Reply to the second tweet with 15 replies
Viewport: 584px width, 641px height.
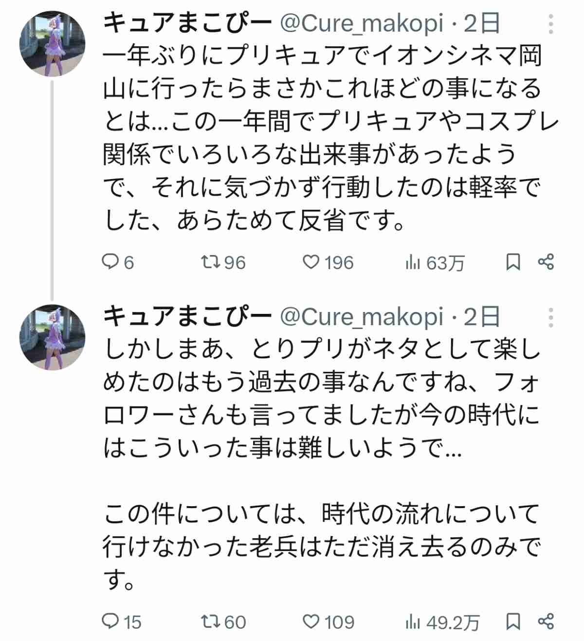coord(110,621)
